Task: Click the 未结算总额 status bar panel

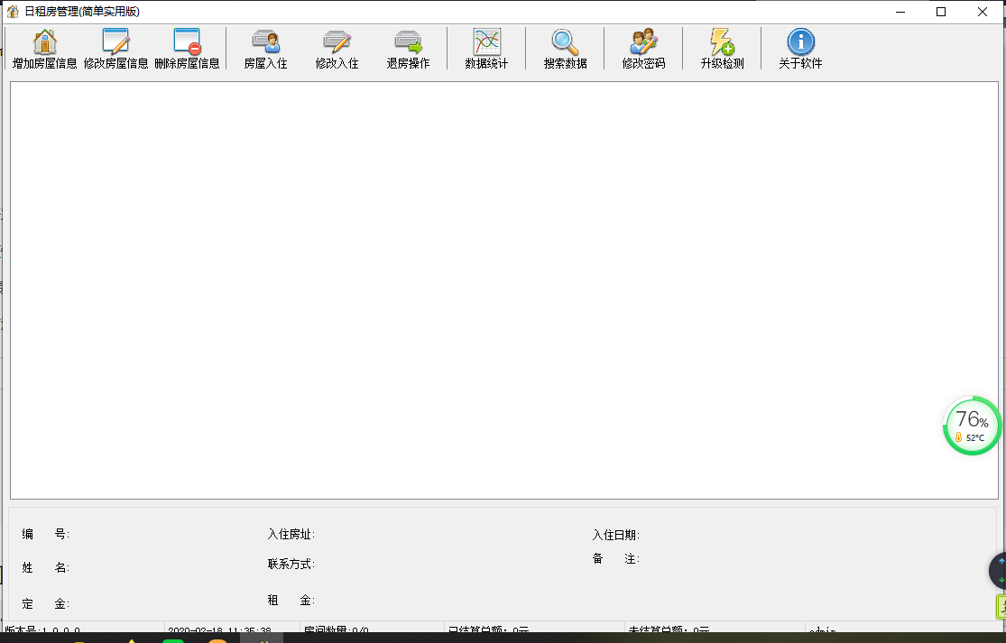Action: pos(713,631)
